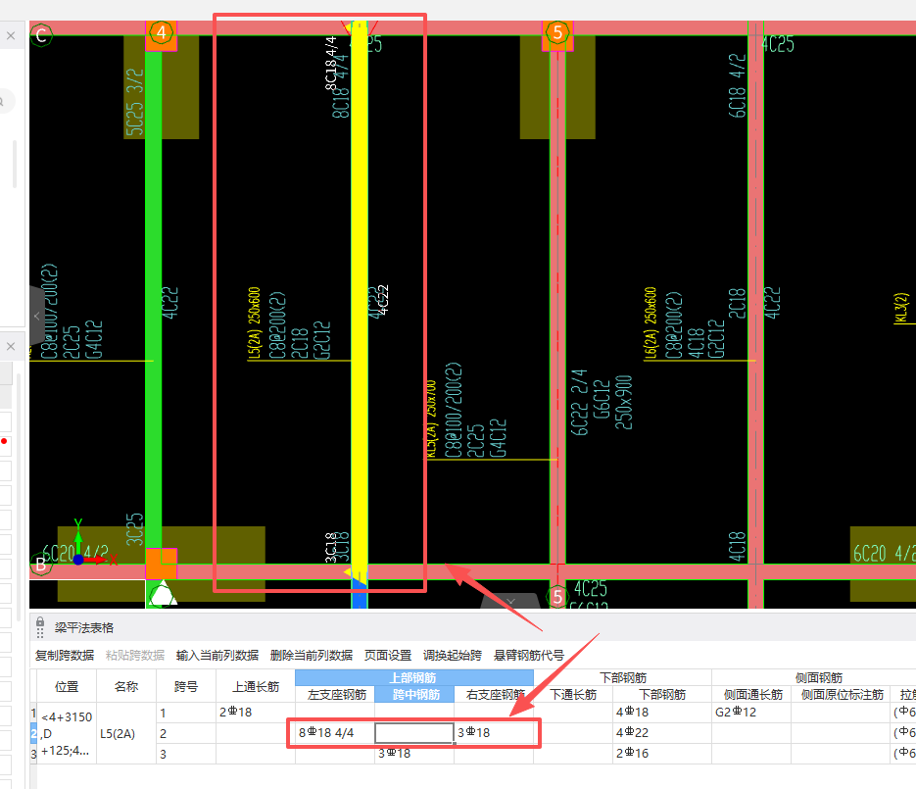
Task: Click the 侧面通长筋 column header
Action: [752, 694]
